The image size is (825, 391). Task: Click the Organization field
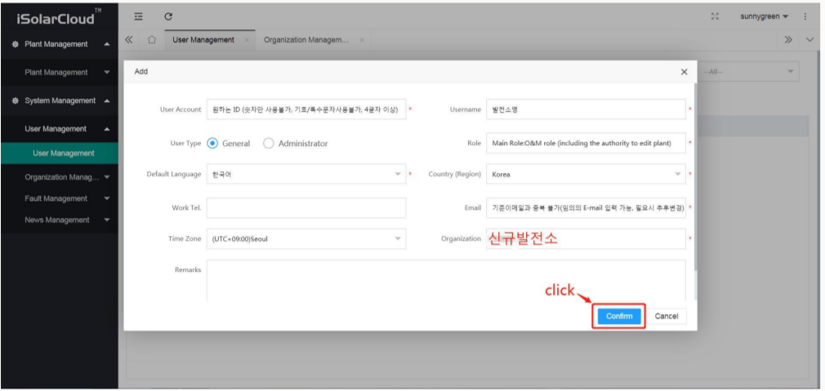(586, 239)
